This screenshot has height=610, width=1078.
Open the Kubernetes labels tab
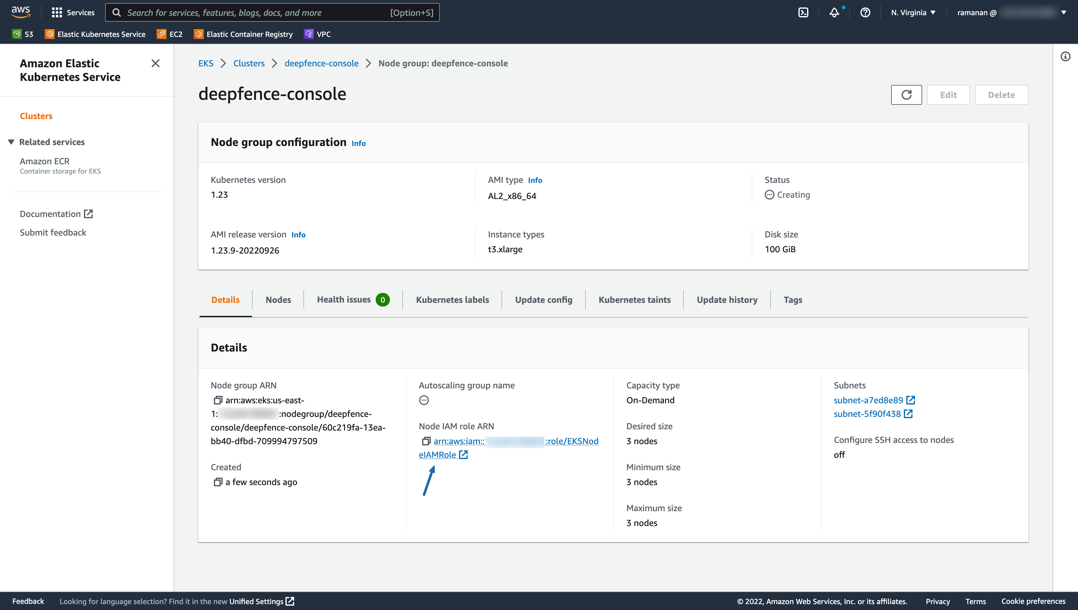coord(452,300)
